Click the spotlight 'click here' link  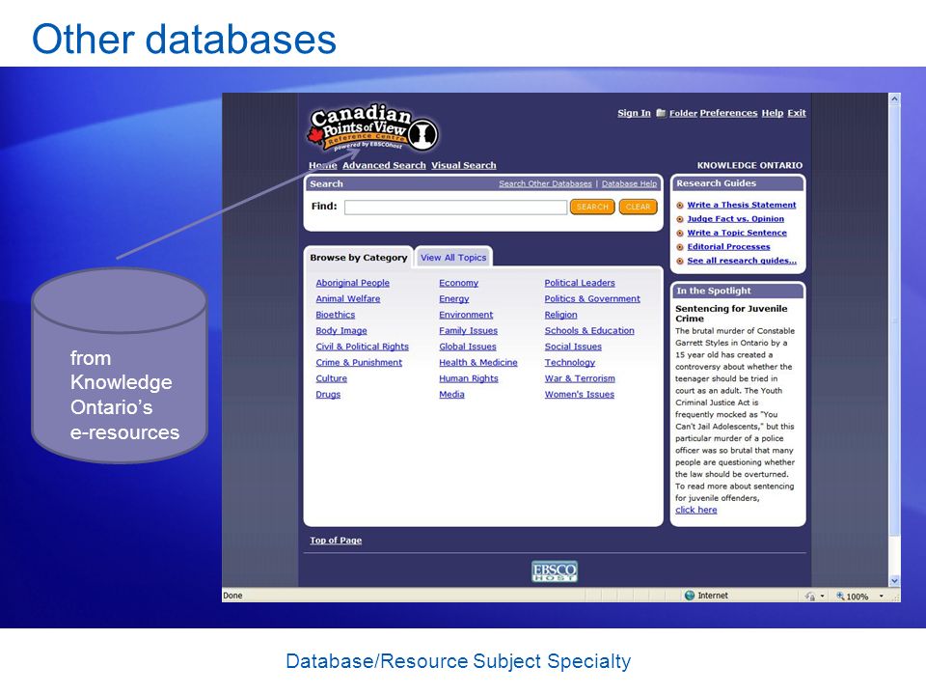click(x=696, y=510)
